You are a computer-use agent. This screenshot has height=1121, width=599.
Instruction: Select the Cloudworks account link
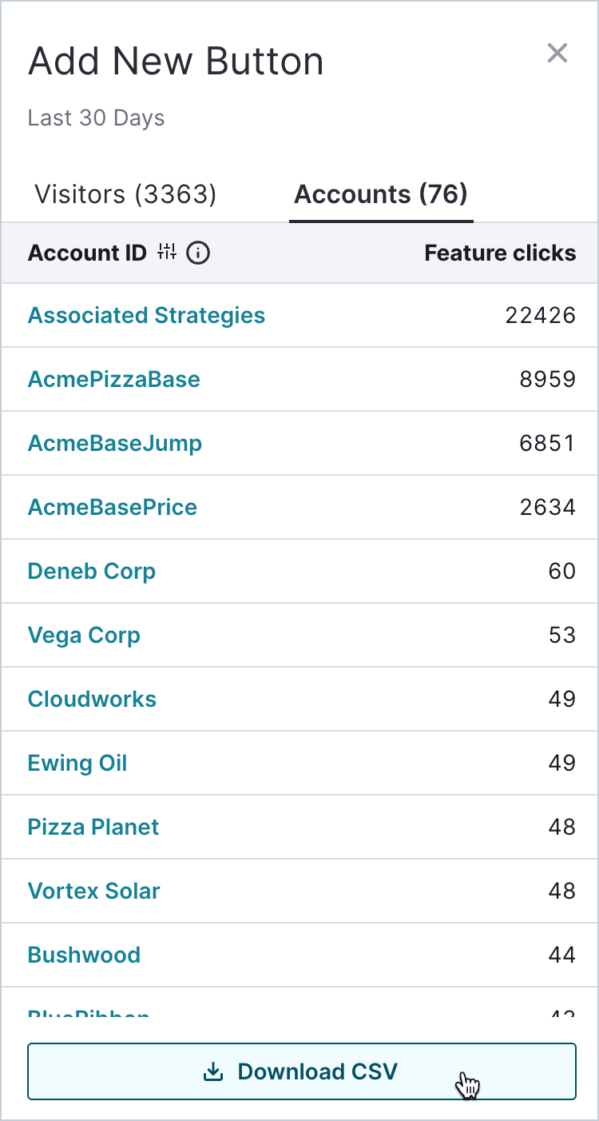coord(92,699)
